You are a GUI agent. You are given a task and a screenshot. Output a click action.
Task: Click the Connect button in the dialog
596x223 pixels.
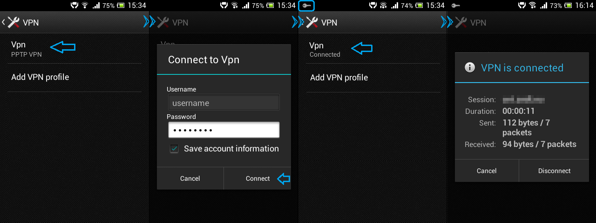[x=257, y=178]
